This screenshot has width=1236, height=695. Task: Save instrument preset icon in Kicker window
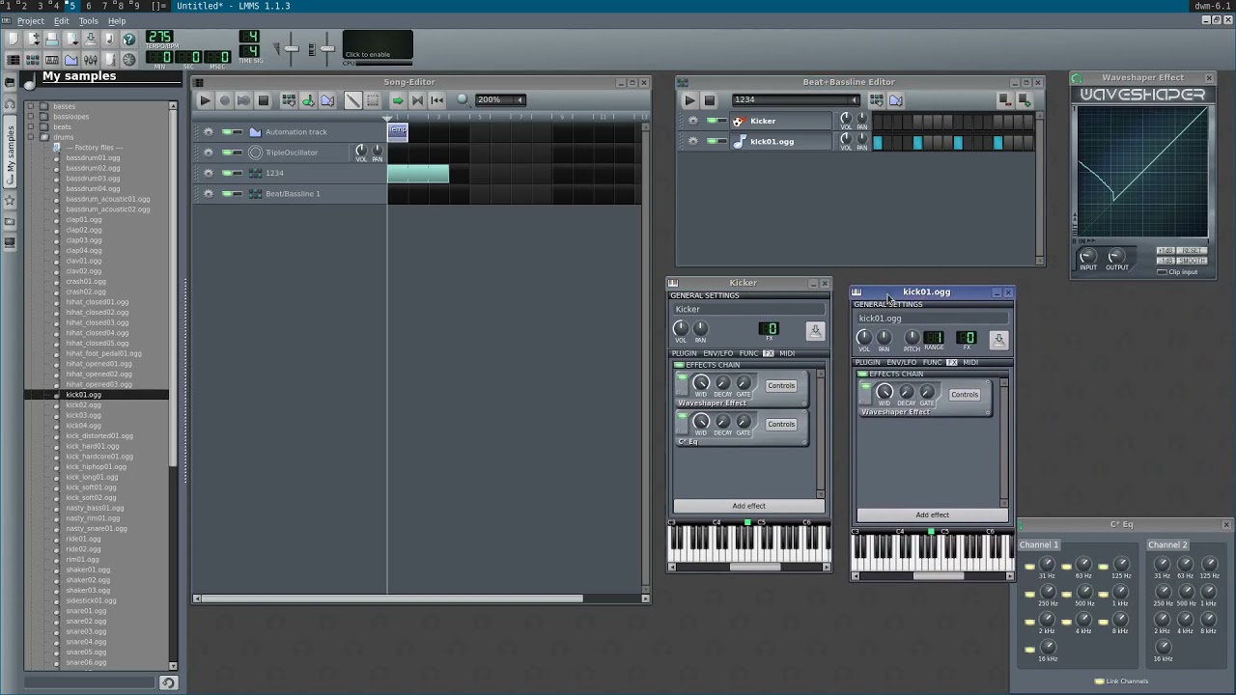815,330
